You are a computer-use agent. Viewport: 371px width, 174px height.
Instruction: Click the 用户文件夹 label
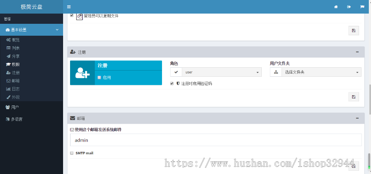coord(279,63)
